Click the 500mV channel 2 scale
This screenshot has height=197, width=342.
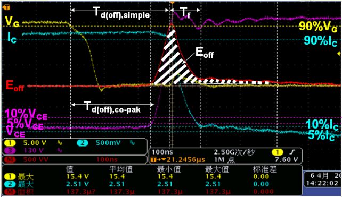click(108, 143)
